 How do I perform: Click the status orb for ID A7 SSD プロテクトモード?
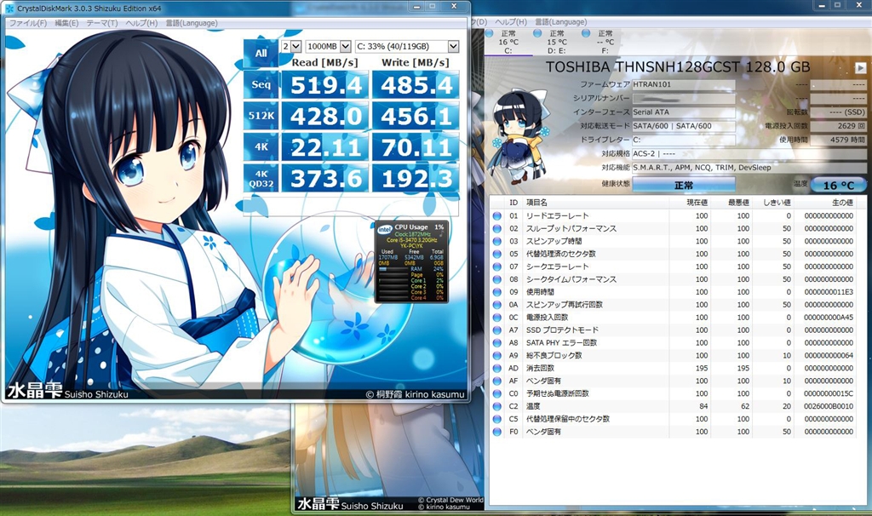(497, 330)
